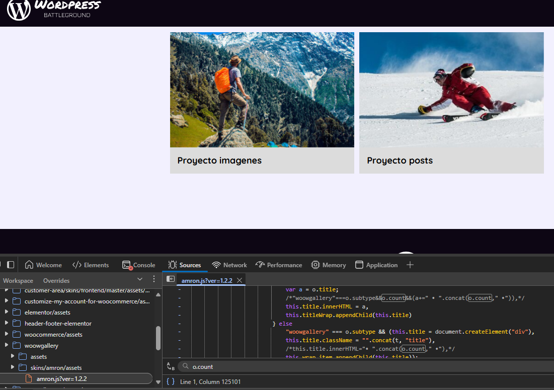Toggle the DevTools device emulation icon
This screenshot has width=554, height=390.
coord(11,265)
